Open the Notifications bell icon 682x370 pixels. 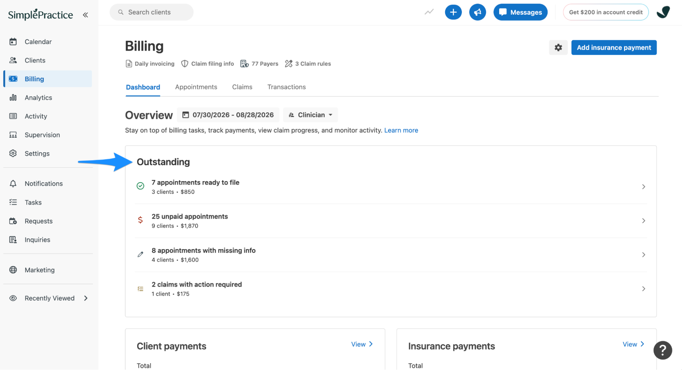[x=13, y=184]
